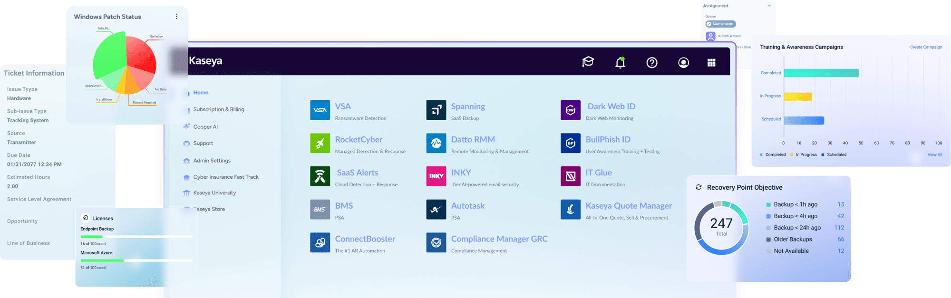This screenshot has height=298, width=951.
Task: Open the Dark Web ID title link
Action: 611,106
